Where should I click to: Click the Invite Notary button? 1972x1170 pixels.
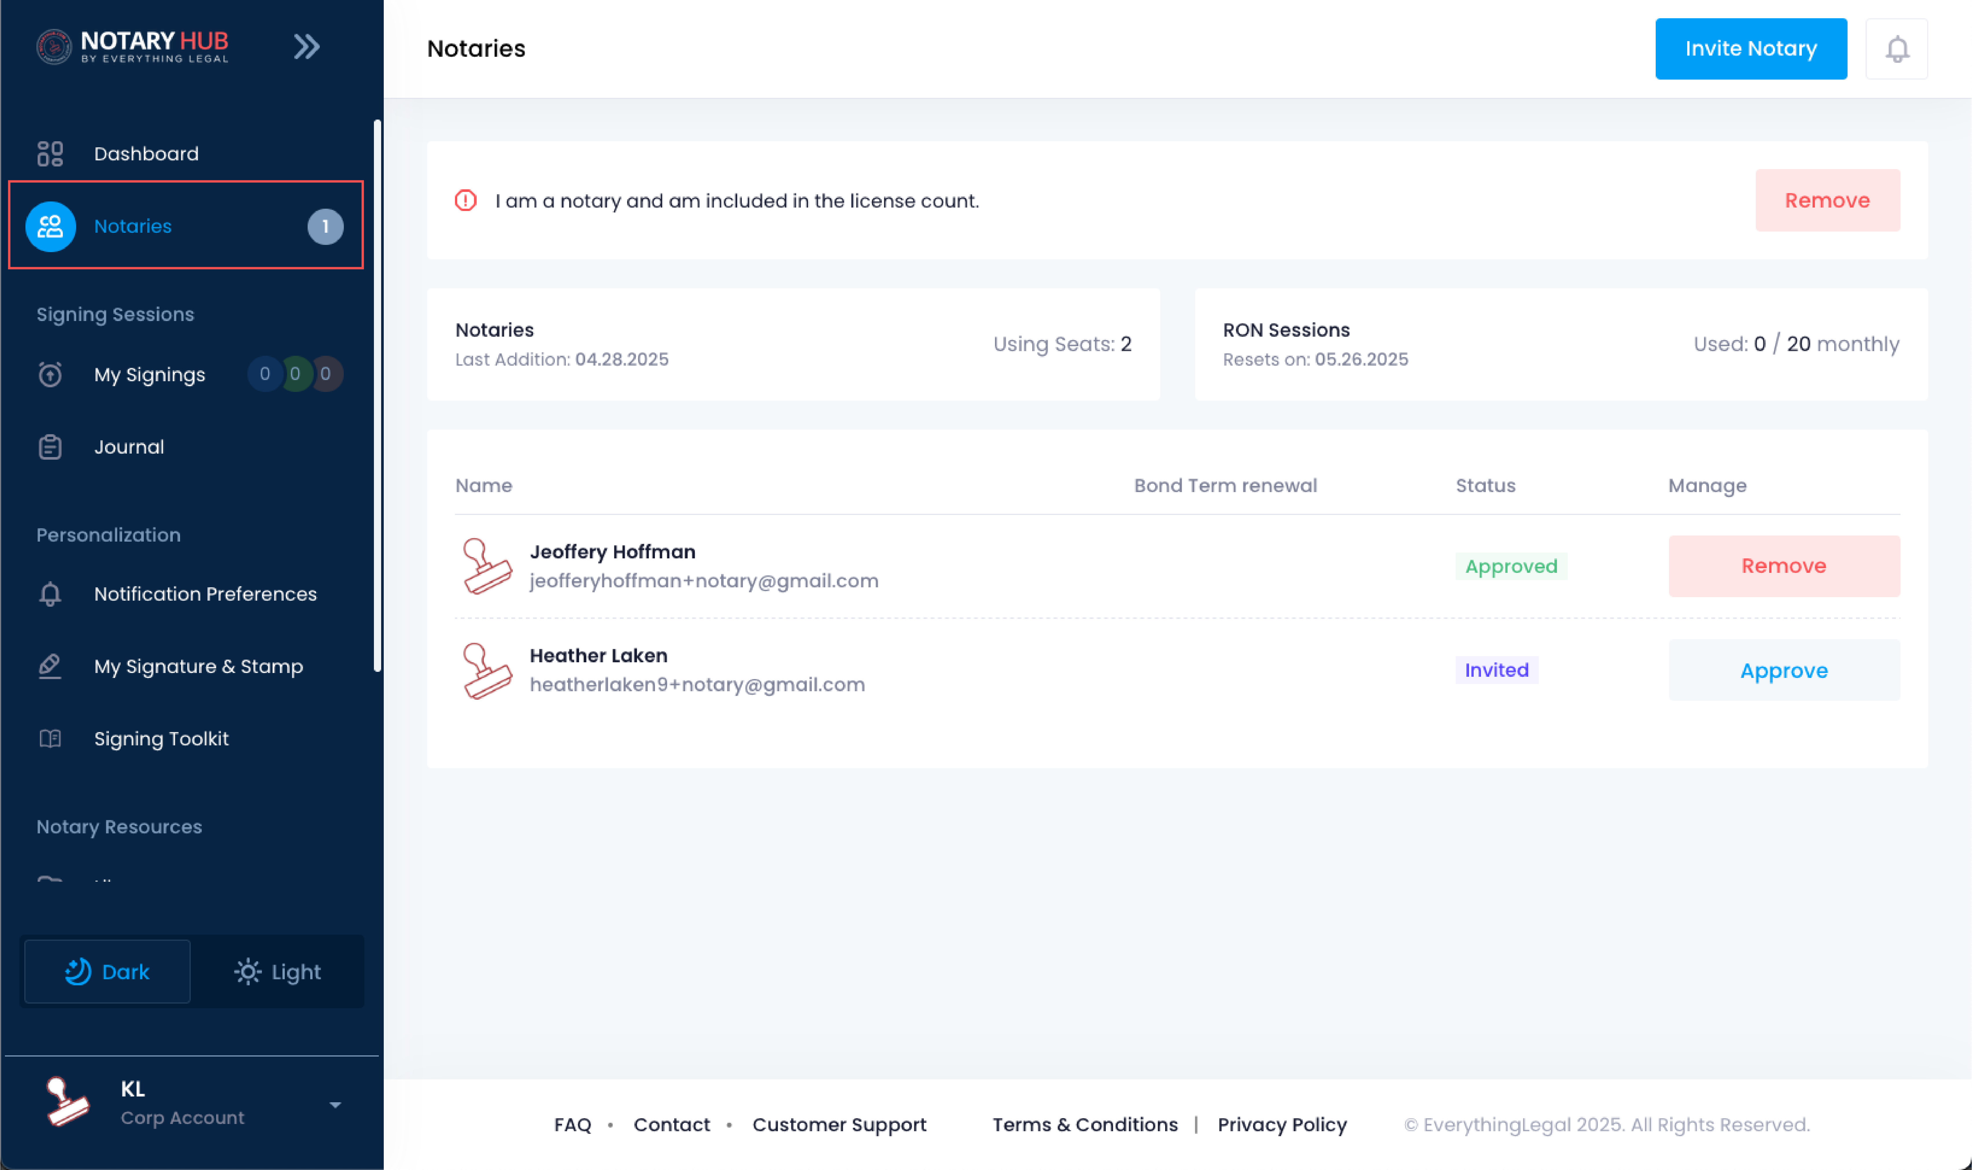click(x=1751, y=49)
